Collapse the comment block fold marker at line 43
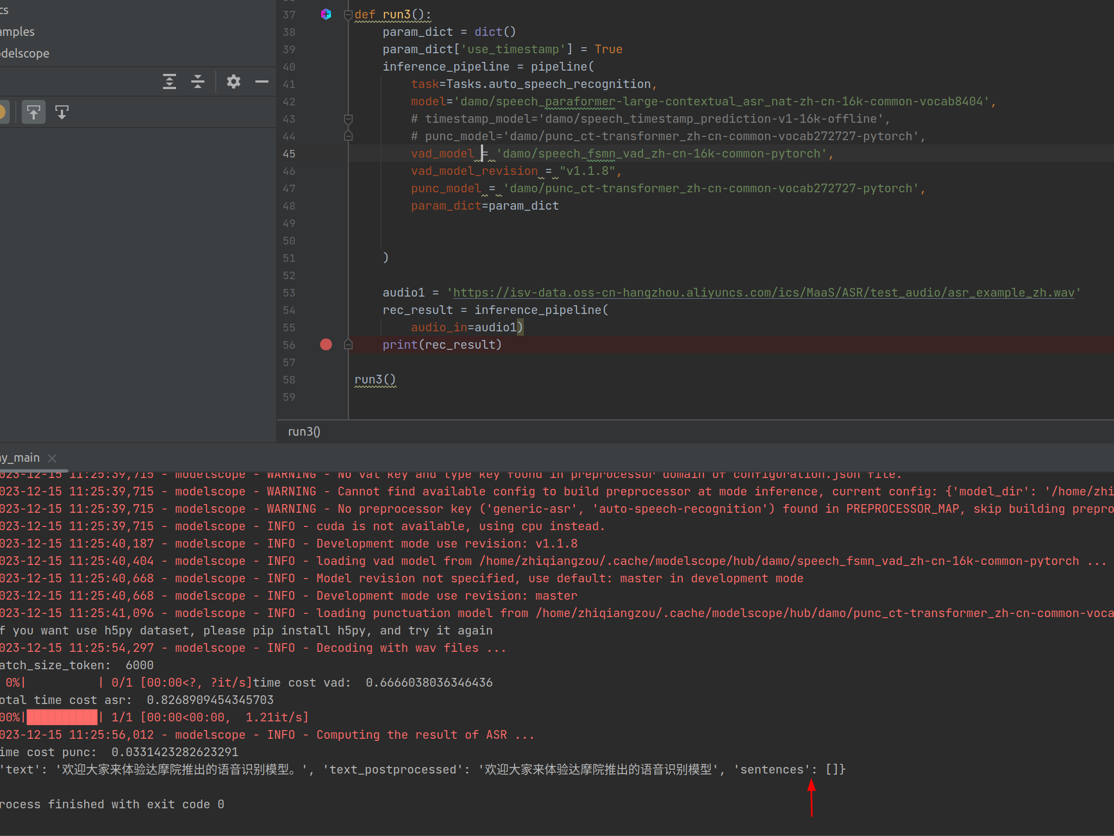Screen dimensions: 1114x836 tap(348, 119)
